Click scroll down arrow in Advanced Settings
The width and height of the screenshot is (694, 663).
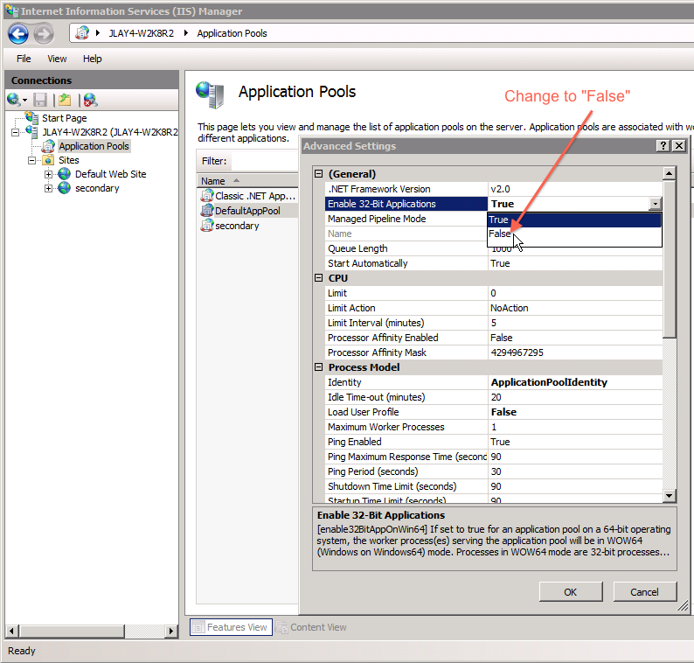click(x=670, y=496)
